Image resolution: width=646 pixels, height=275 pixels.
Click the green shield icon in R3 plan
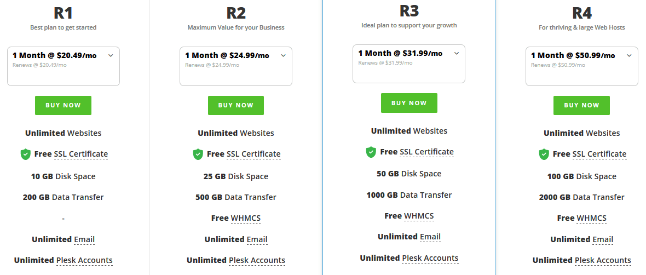[371, 152]
